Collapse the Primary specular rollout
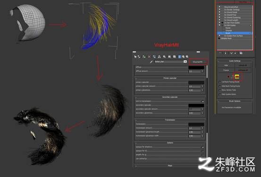Viewport: 261px width, 177px height. click(x=170, y=78)
